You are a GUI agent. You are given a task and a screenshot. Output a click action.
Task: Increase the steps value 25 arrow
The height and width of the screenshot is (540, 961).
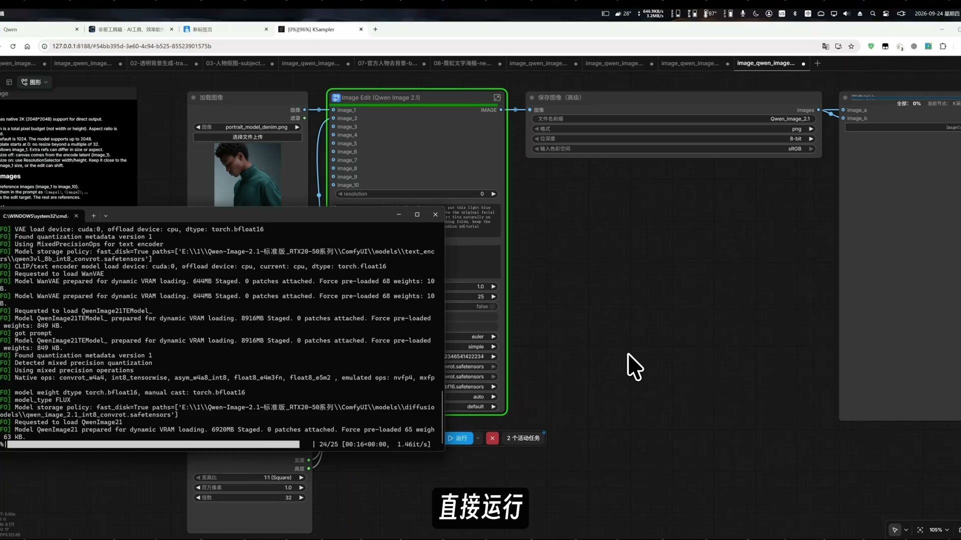coord(494,296)
